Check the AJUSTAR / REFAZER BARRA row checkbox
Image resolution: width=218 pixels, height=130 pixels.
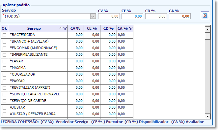coord(5,114)
